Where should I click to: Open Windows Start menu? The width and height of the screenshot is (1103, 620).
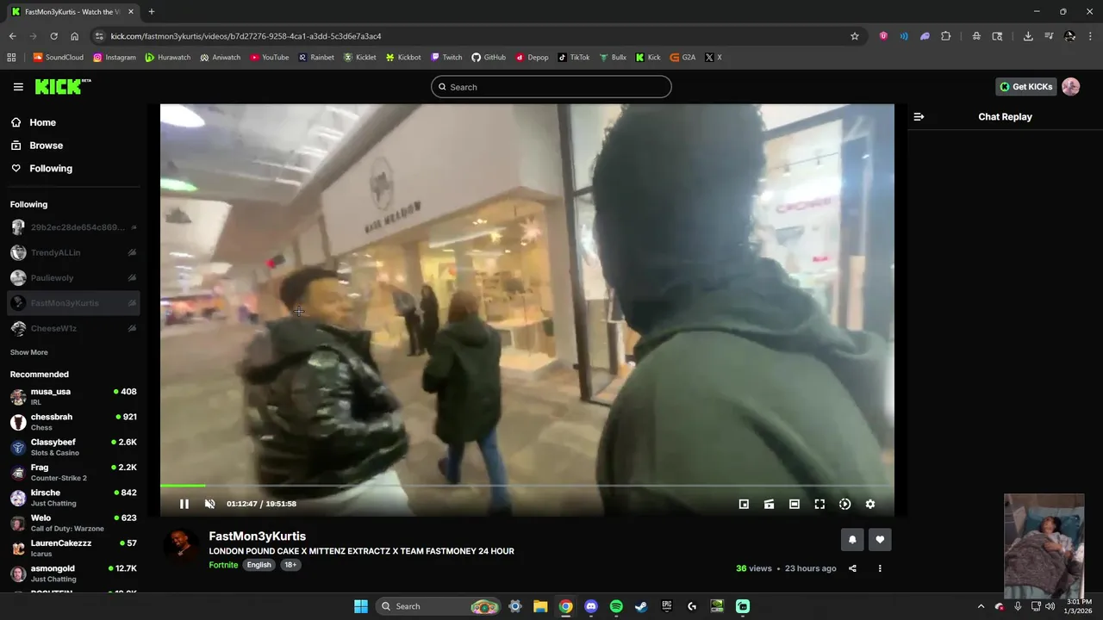pyautogui.click(x=361, y=606)
